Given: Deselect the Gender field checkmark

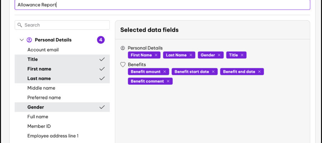Looking at the screenshot, I should pos(102,107).
